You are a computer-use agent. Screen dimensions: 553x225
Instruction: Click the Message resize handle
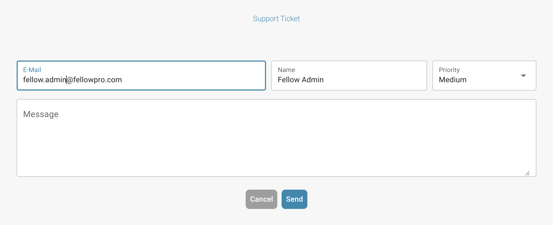pyautogui.click(x=527, y=174)
